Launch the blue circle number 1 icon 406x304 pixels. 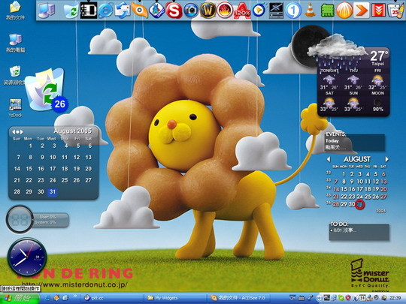(293, 11)
